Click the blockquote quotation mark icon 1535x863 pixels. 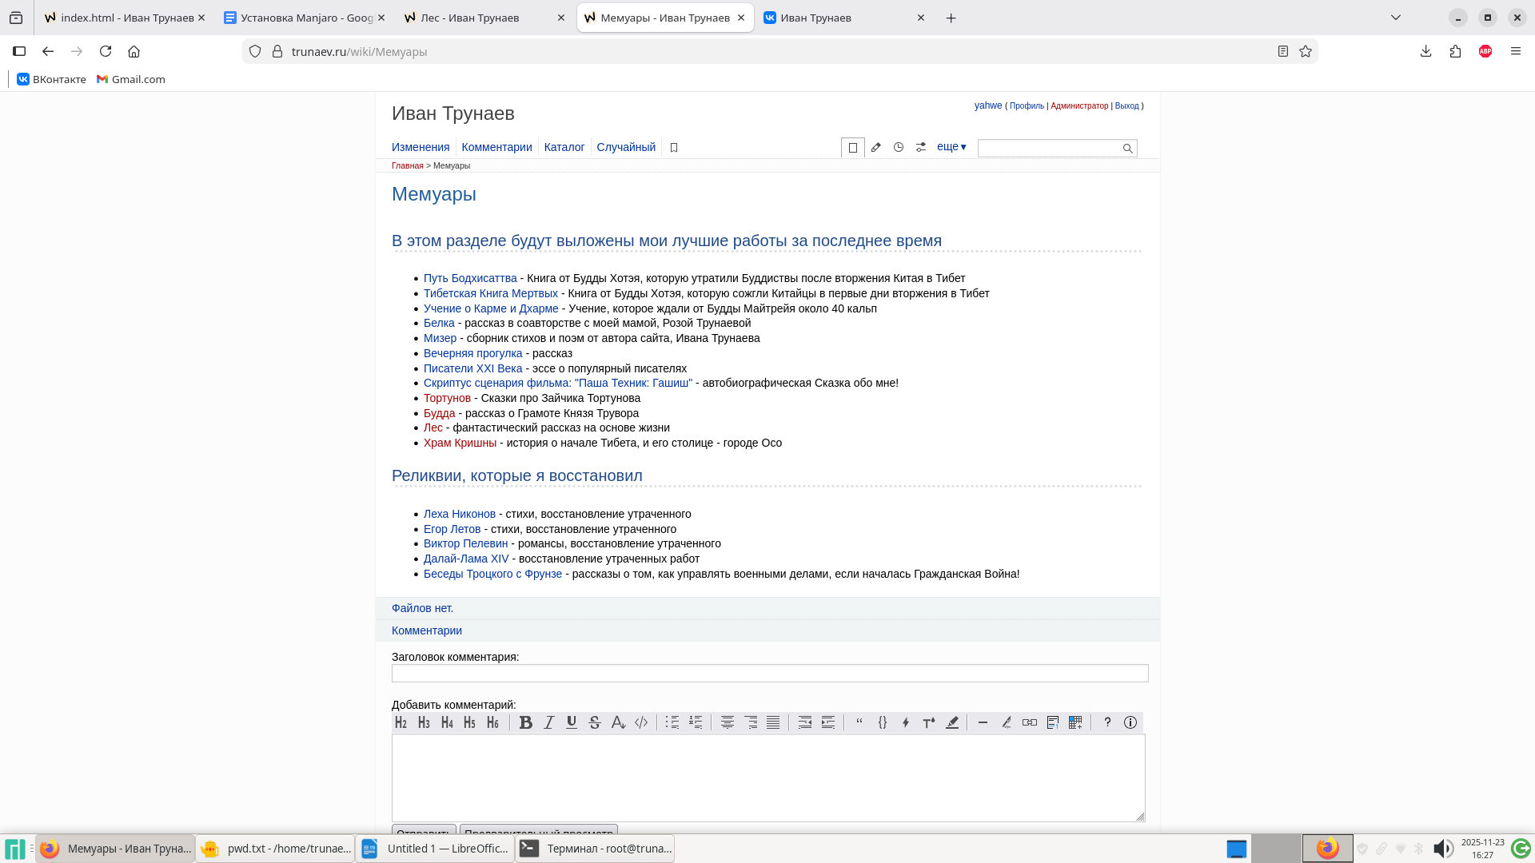point(859,722)
